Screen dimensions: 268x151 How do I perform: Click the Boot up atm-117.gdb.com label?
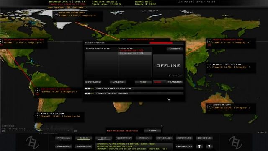pos(113,89)
